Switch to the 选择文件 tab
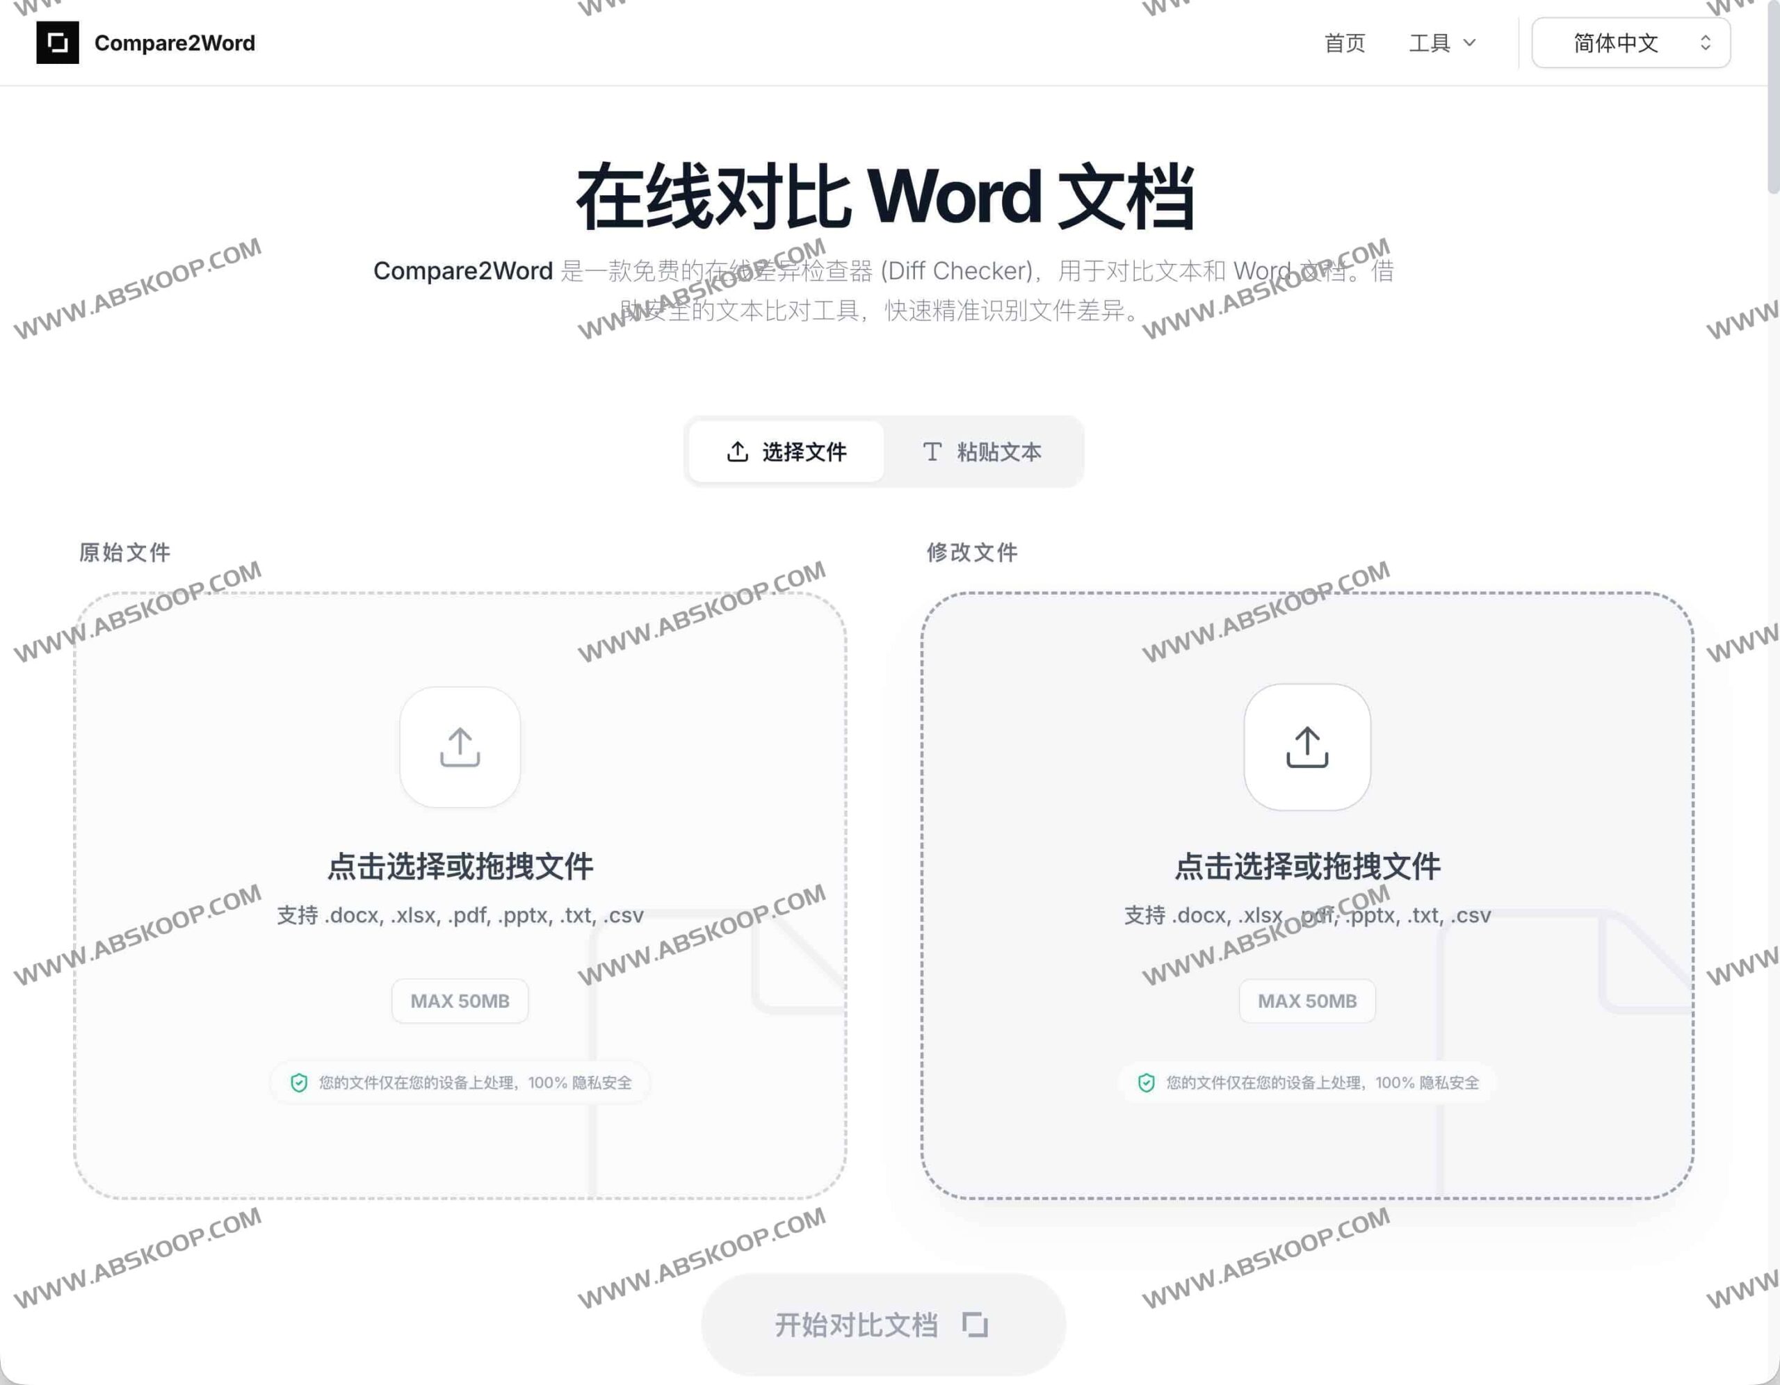The width and height of the screenshot is (1780, 1385). pyautogui.click(x=805, y=452)
